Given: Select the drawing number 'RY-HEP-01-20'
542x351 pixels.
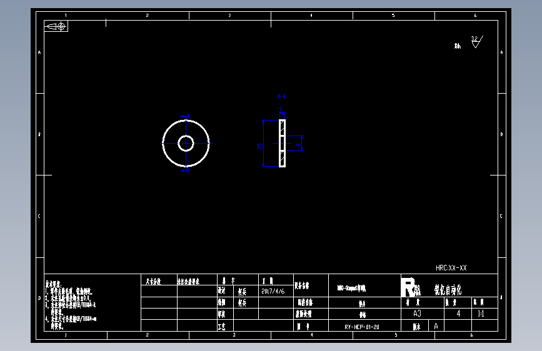Looking at the screenshot, I should pos(362,327).
